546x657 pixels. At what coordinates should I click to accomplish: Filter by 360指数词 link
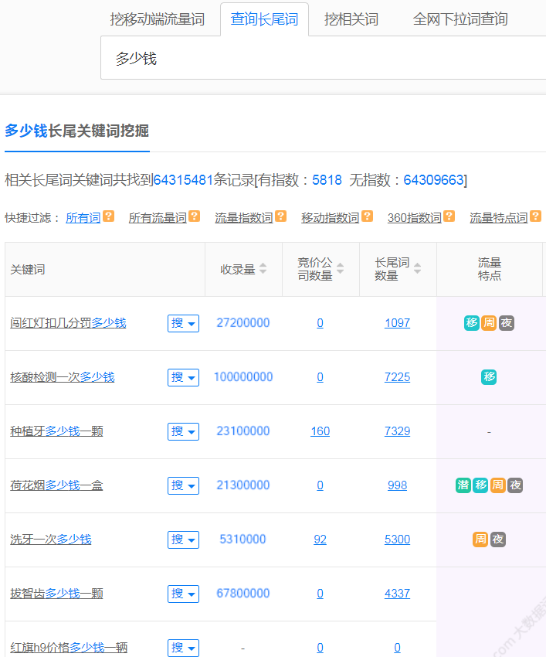415,218
